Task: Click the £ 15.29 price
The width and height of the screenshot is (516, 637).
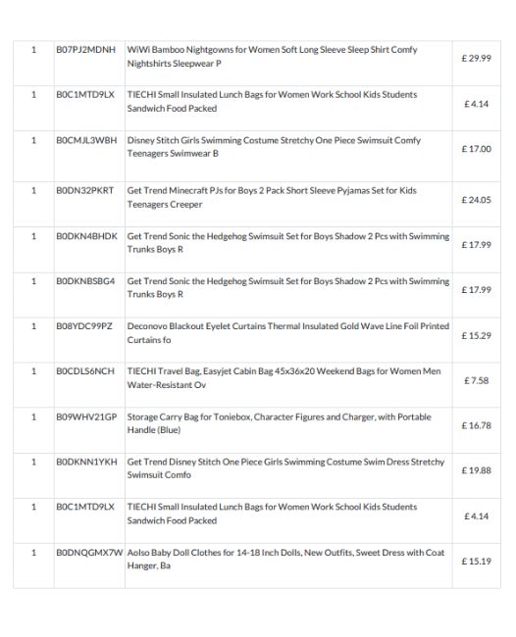Action: [x=476, y=336]
